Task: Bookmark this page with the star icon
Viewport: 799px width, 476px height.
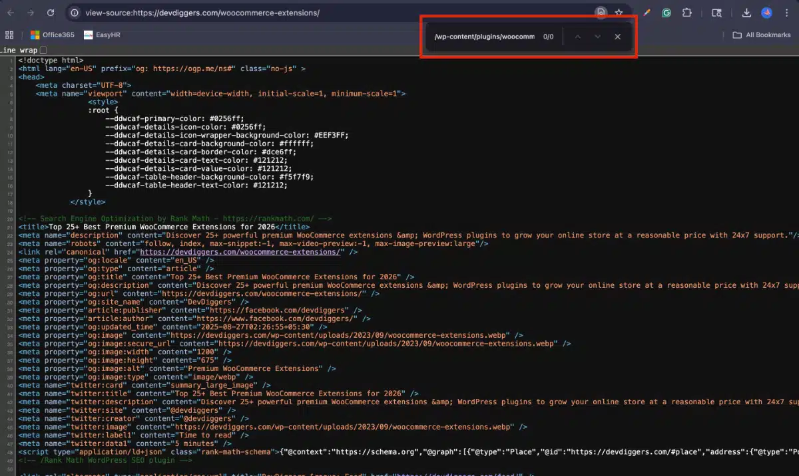Action: (x=619, y=13)
